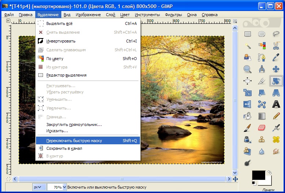Swap foreground and background colors

coord(269,172)
